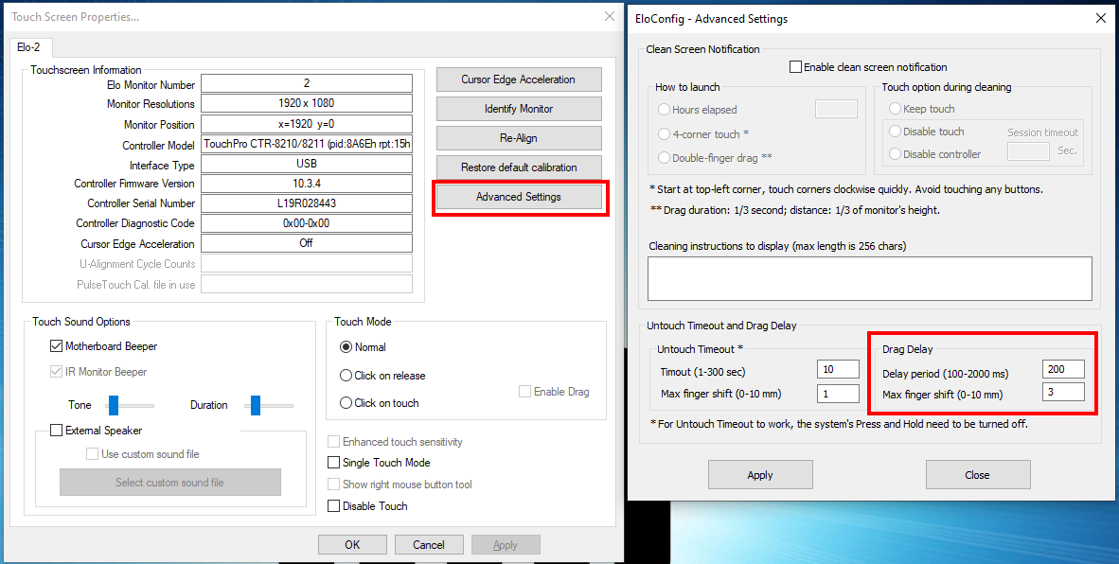This screenshot has width=1119, height=564.
Task: Click the Re-Align button
Action: point(519,137)
